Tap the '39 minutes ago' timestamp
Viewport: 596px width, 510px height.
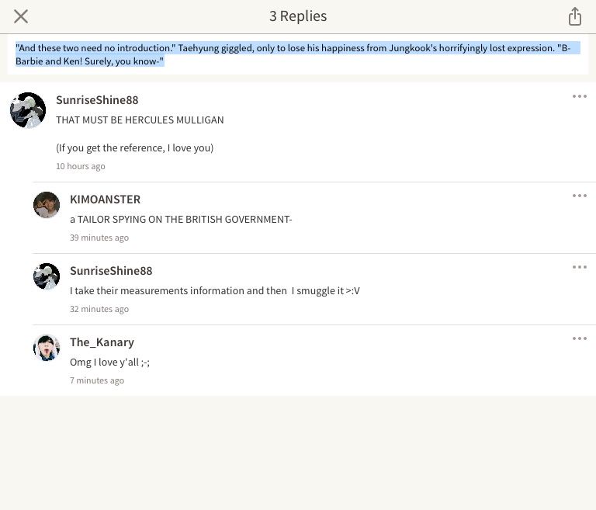click(99, 238)
